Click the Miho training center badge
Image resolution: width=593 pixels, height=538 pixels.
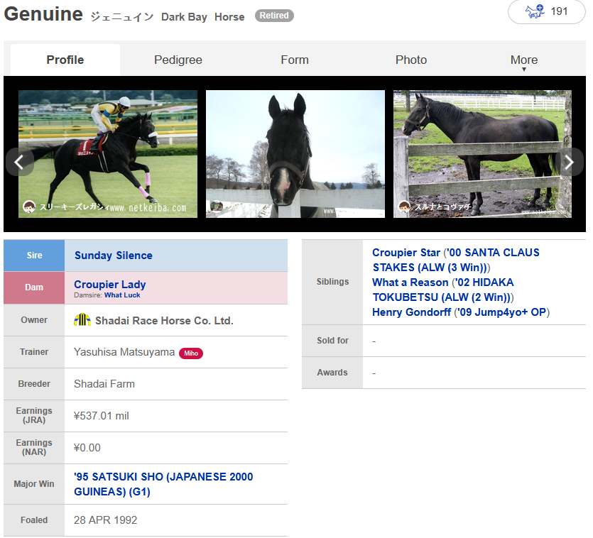coord(191,353)
